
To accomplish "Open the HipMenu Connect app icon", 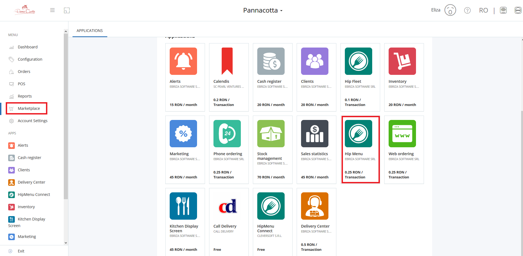I will coord(271,206).
